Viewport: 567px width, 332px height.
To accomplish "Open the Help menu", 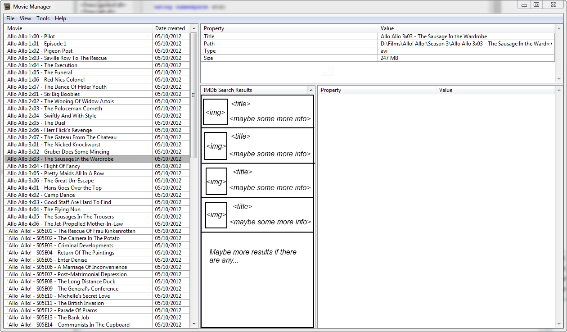I will tap(60, 18).
